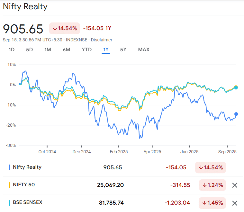Remove BSE SENSEX comparison with X
Image resolution: width=244 pixels, height=212 pixels.
[235, 203]
